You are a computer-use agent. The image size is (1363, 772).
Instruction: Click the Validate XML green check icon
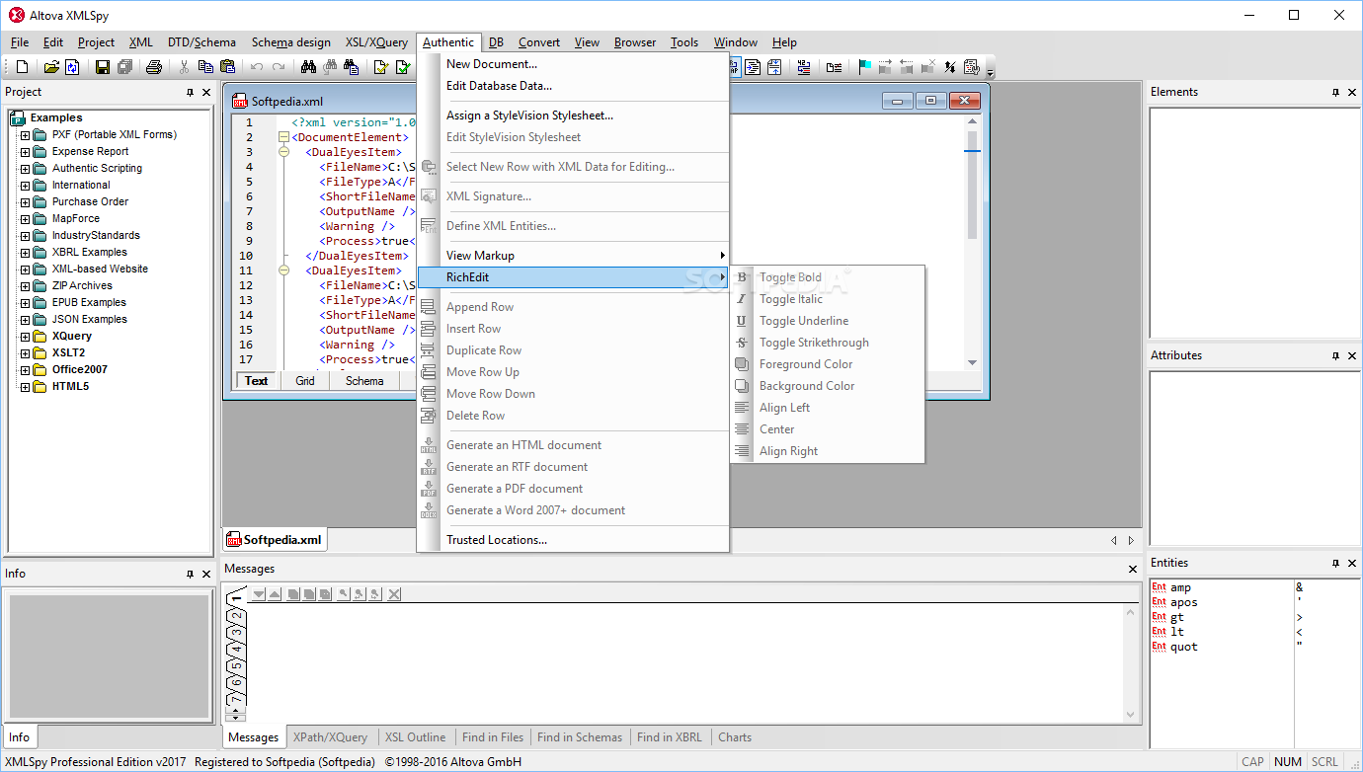(x=402, y=67)
